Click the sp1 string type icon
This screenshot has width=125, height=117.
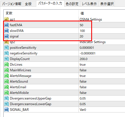tap(6, 19)
